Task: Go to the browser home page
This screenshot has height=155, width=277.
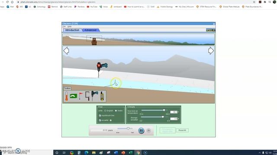Action: coord(12,2)
